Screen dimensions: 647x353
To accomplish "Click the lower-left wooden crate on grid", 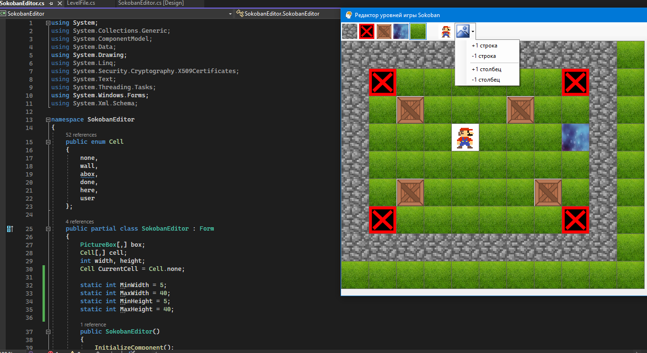I will click(x=410, y=193).
